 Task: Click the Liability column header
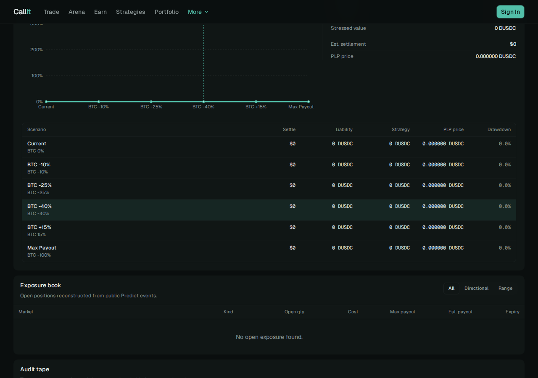344,129
